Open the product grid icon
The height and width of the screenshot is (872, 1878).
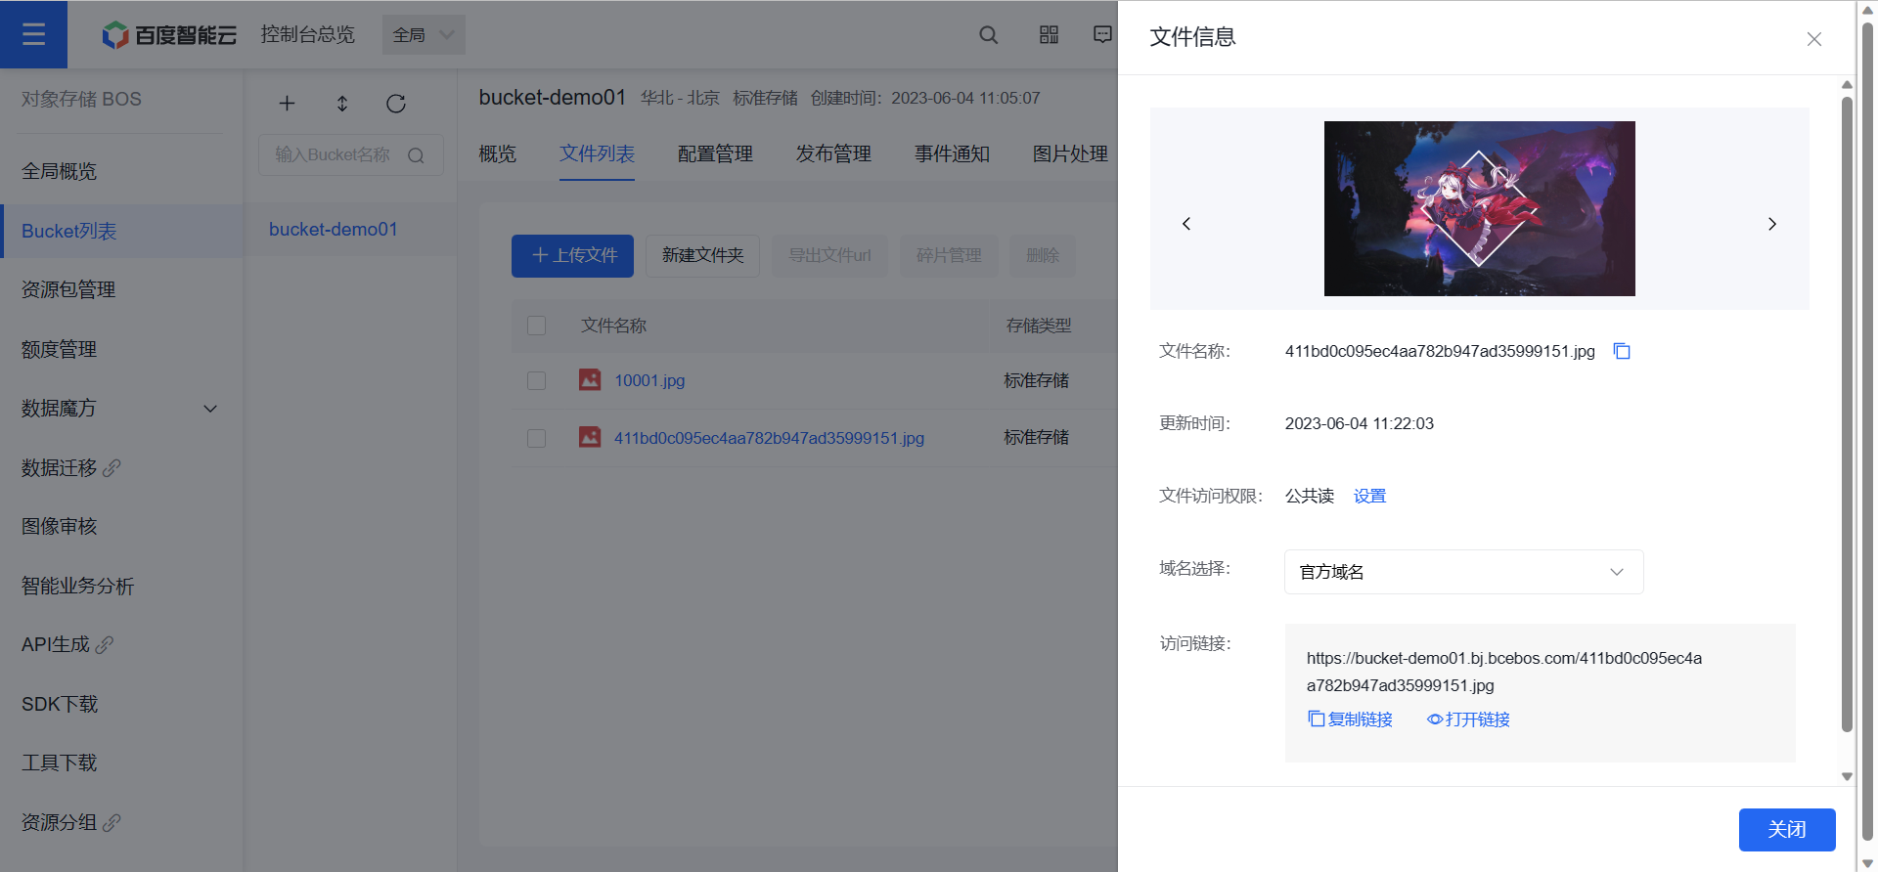pyautogui.click(x=1049, y=35)
